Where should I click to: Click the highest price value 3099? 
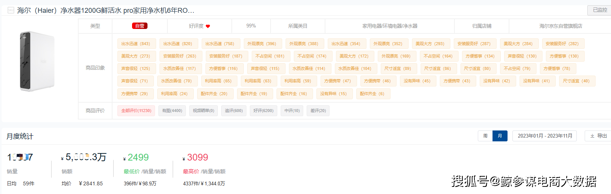tap(198, 157)
